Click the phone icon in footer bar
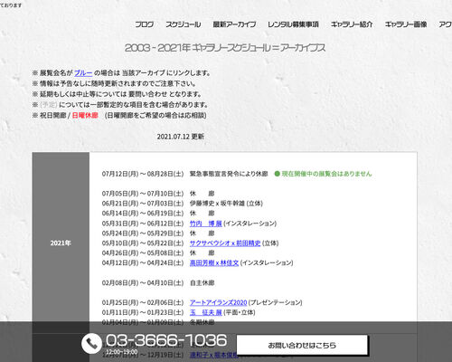This screenshot has height=362, width=452. [91, 343]
